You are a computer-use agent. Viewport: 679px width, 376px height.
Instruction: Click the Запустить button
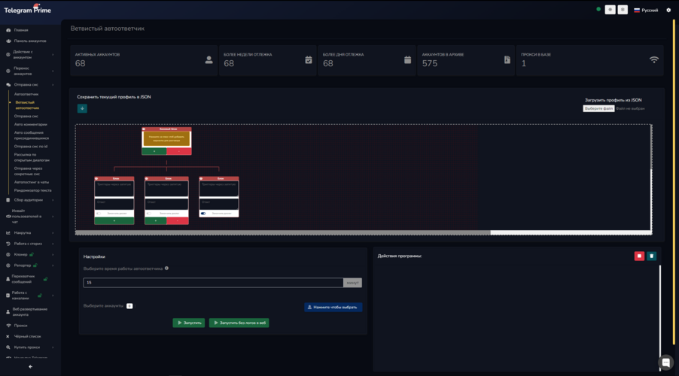pyautogui.click(x=189, y=323)
